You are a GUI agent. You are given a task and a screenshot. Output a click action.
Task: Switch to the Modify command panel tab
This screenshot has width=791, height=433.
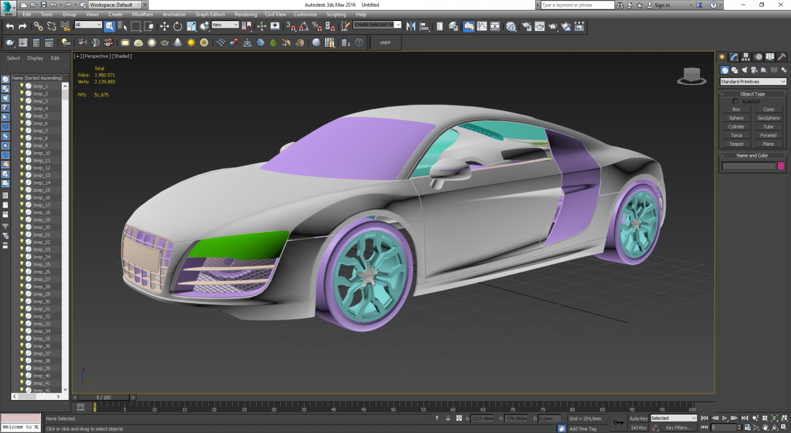click(x=734, y=57)
